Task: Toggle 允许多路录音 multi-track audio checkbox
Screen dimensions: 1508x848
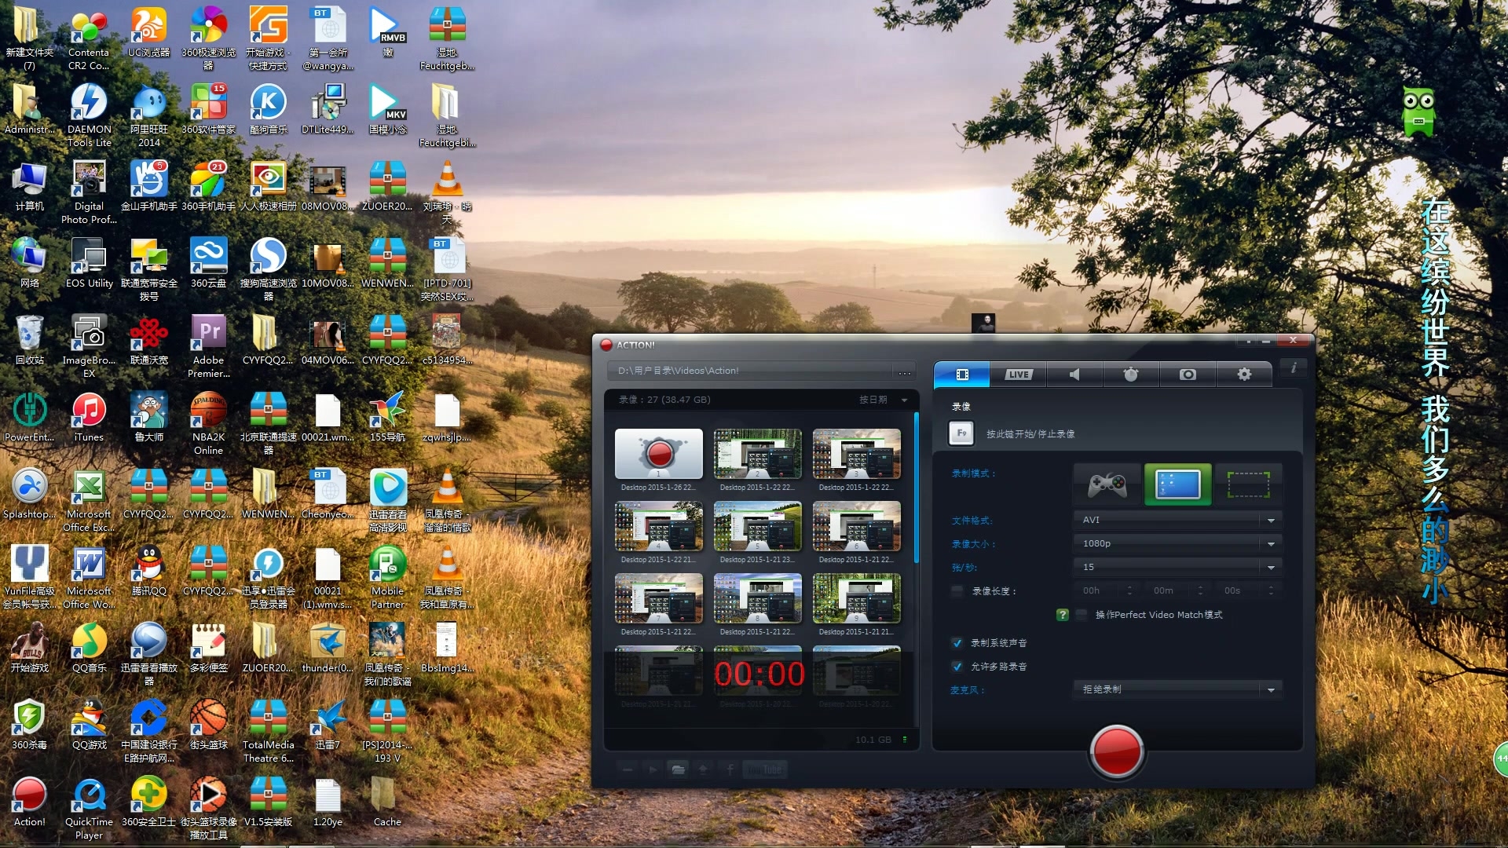Action: 953,665
